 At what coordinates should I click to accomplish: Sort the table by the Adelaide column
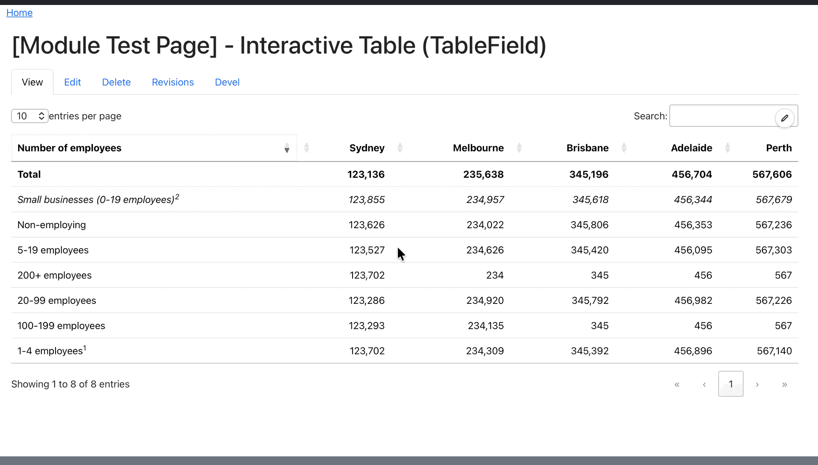[x=691, y=148]
